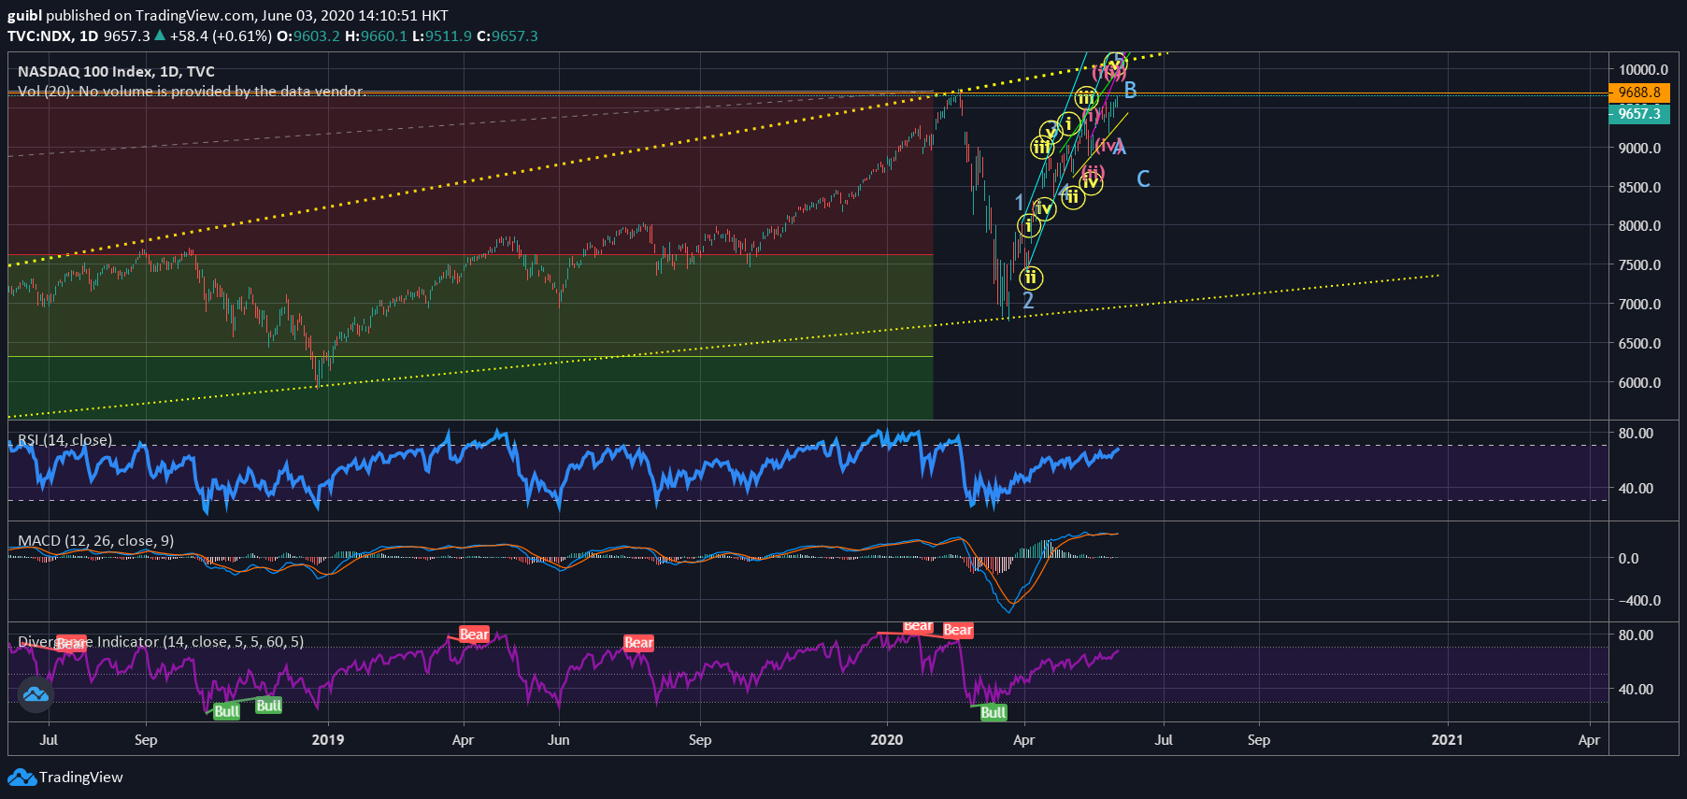Click the RSI pane 40.00 axis value
The height and width of the screenshot is (799, 1687).
[1637, 489]
